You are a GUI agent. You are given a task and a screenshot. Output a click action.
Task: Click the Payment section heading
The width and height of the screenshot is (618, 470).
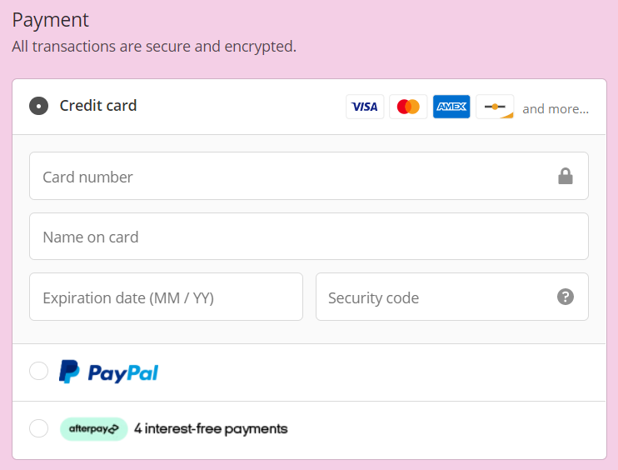click(x=51, y=20)
